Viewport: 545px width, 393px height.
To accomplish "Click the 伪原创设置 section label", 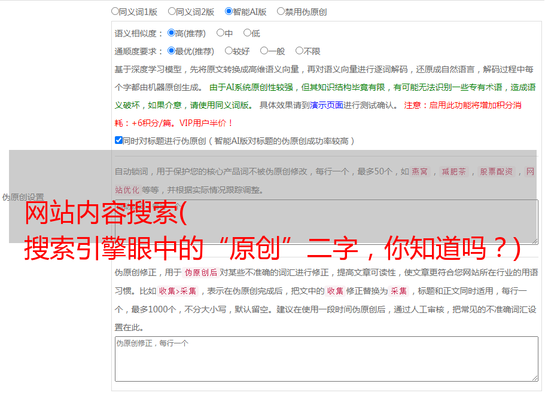I will tap(23, 197).
